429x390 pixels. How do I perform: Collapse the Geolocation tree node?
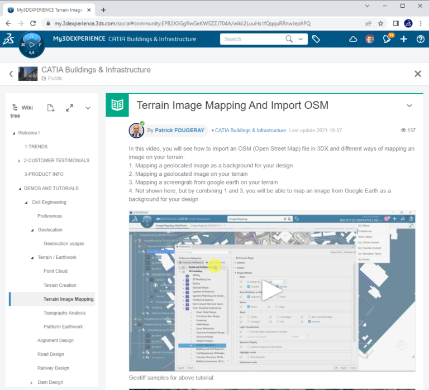pos(32,230)
